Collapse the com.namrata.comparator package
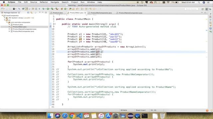The height and width of the screenshot is (119, 213). coord(7,22)
